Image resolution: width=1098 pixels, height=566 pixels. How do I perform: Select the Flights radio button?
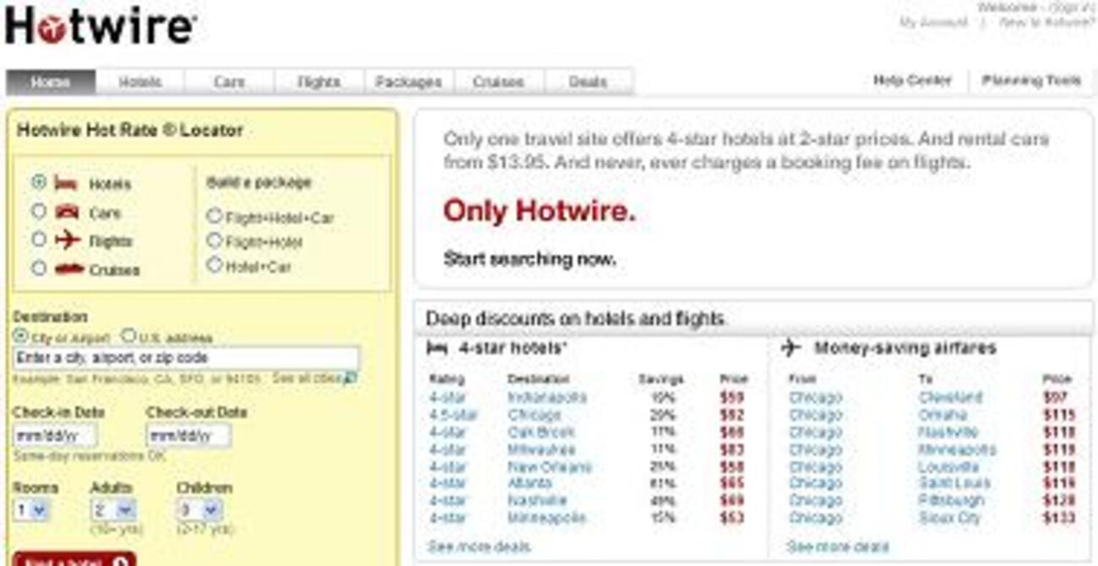(39, 240)
